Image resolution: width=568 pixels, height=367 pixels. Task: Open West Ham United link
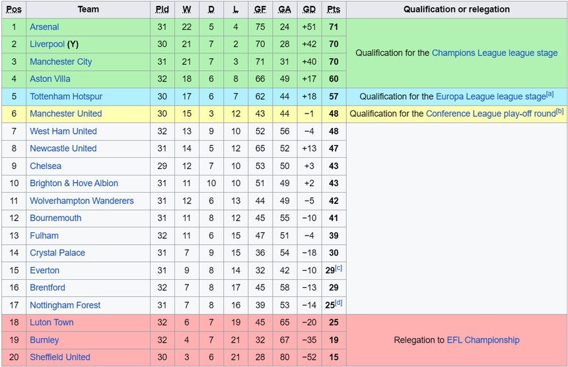point(63,131)
